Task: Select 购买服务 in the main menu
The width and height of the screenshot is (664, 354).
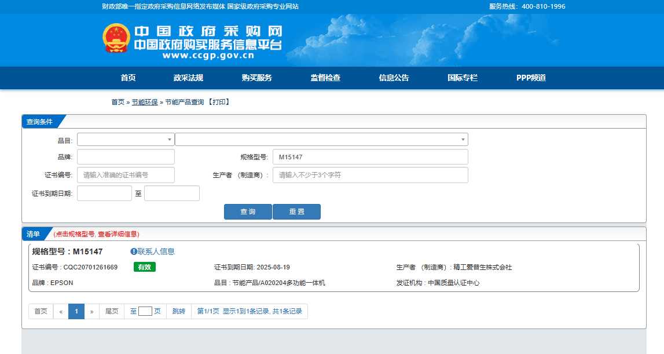Action: tap(256, 78)
